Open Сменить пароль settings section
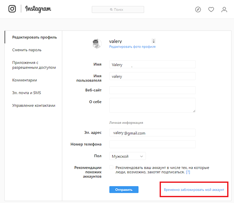The image size is (234, 203). (x=27, y=50)
